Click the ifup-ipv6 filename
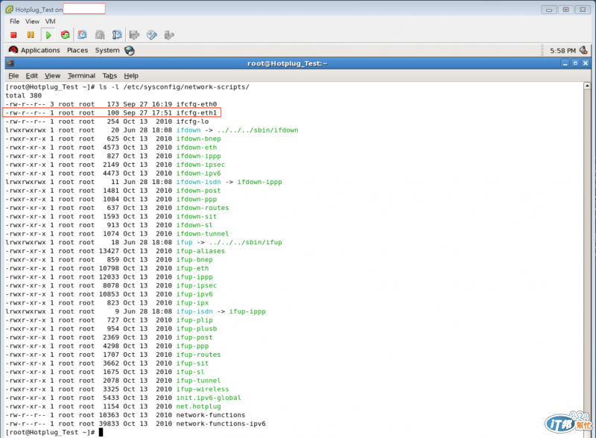The image size is (596, 438). [194, 294]
